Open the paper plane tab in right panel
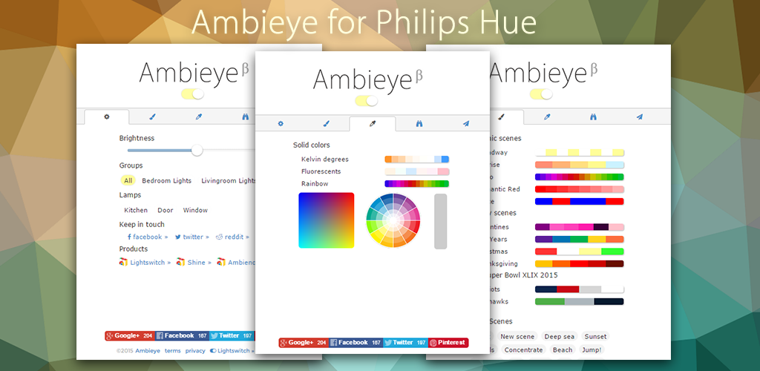The height and width of the screenshot is (371, 760). tap(639, 116)
